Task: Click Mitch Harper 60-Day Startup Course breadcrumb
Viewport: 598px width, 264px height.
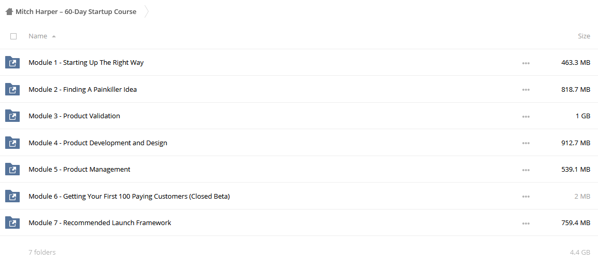Action: click(76, 12)
